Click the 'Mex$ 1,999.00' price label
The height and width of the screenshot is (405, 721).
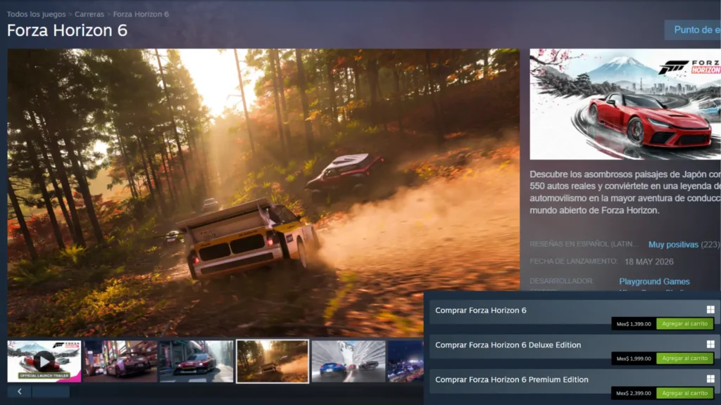point(634,358)
